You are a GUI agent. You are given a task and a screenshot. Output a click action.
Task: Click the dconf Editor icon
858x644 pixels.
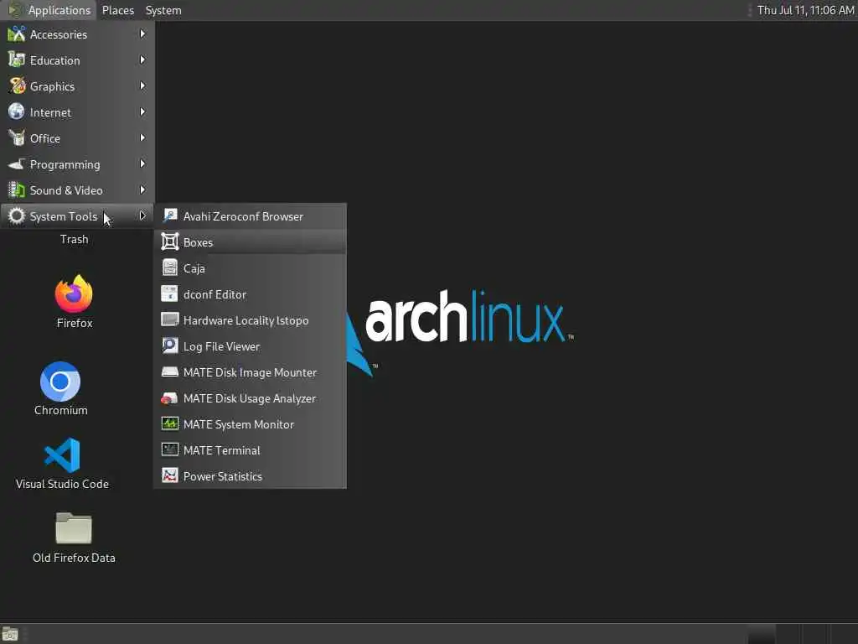[x=169, y=294]
